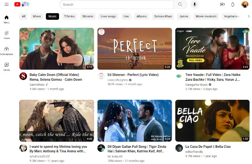Open wYnEmYaTnOE channel avatar
The width and height of the screenshot is (252, 164).
(x=23, y=148)
